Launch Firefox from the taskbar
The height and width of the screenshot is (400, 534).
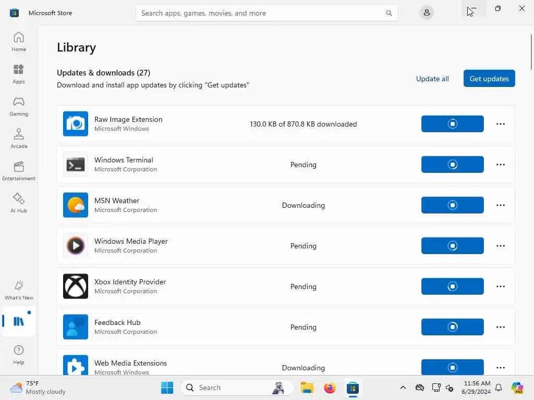[x=330, y=387]
